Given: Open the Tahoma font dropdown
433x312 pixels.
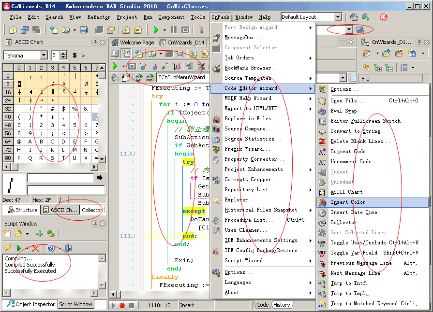Looking at the screenshot, I should pos(44,55).
